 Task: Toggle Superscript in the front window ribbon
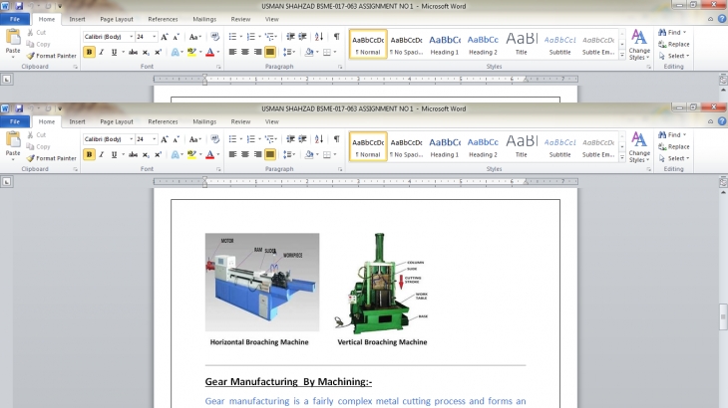coord(158,154)
